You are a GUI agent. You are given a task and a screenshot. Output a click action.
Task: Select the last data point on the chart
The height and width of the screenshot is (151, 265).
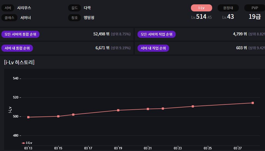[253, 103]
